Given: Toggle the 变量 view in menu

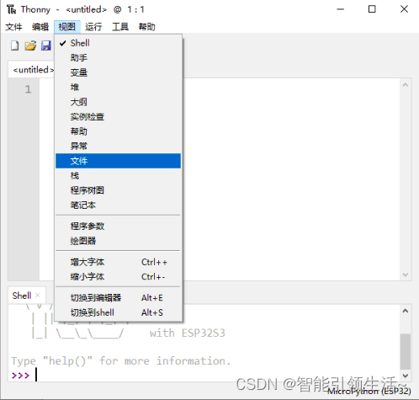Looking at the screenshot, I should click(118, 72).
